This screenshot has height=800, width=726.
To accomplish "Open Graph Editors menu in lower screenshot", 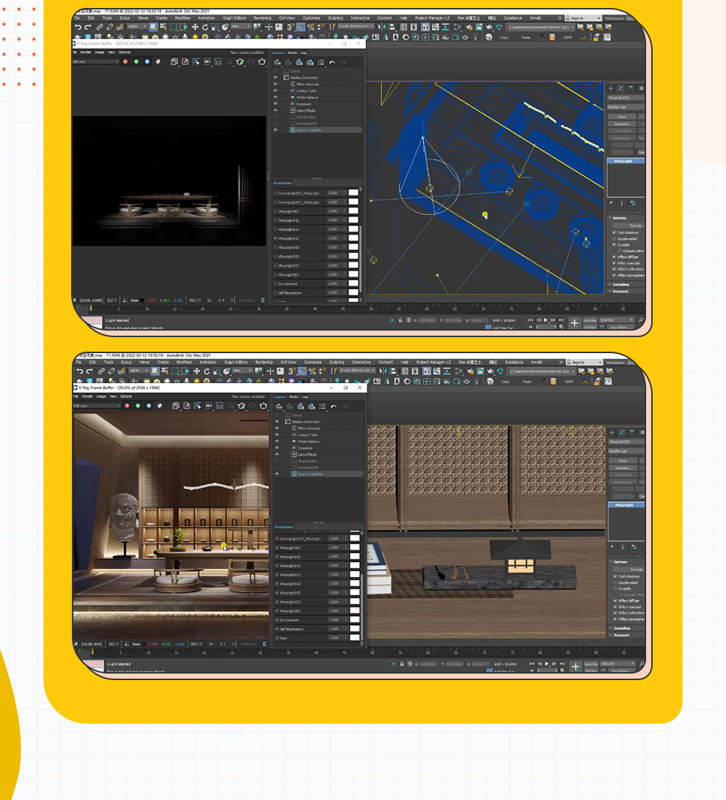I will 236,363.
